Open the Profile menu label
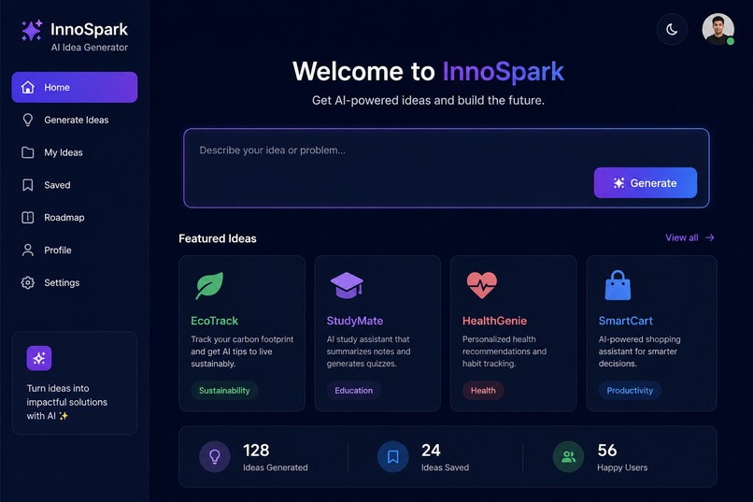The image size is (753, 502). [58, 251]
